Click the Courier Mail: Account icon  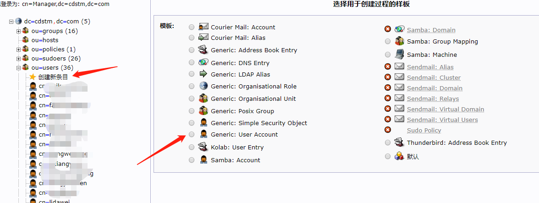click(x=203, y=27)
